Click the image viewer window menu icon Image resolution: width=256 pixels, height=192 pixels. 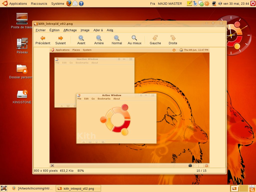pos(36,24)
